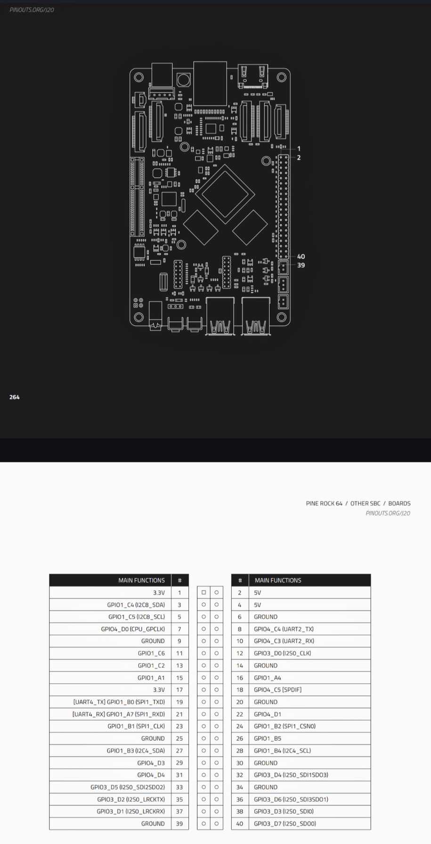Click the left MAIN FUNCTIONS column header
The image size is (431, 844).
click(141, 580)
